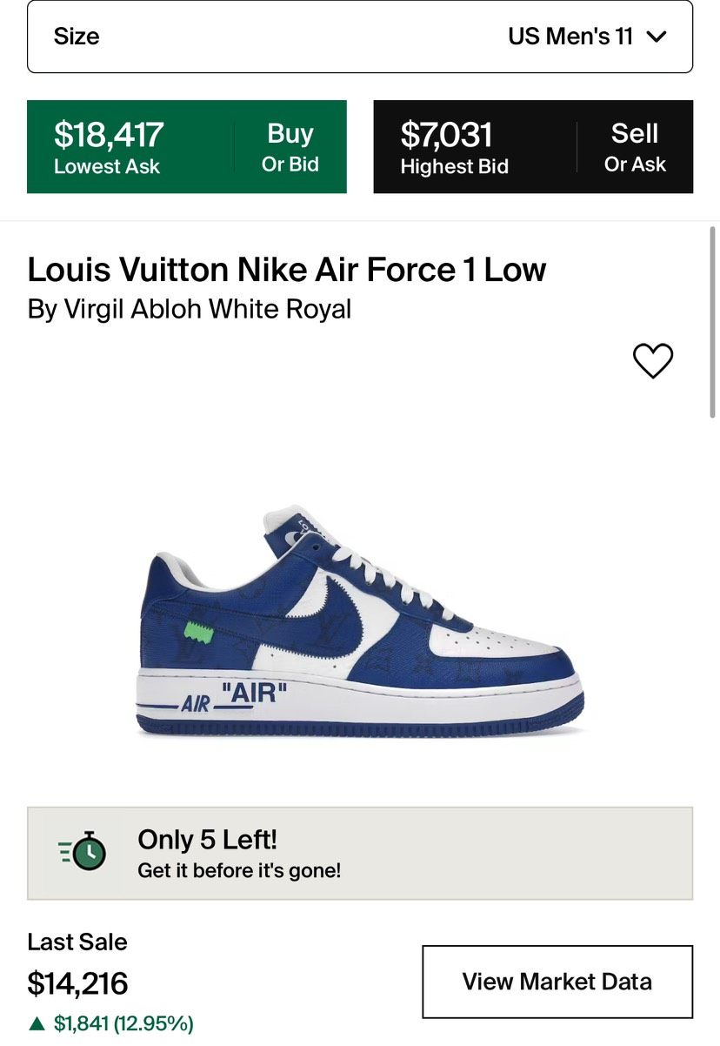Screen dimensions: 720x1046
Task: Click the green upward triangle price indicator
Action: tap(37, 1023)
